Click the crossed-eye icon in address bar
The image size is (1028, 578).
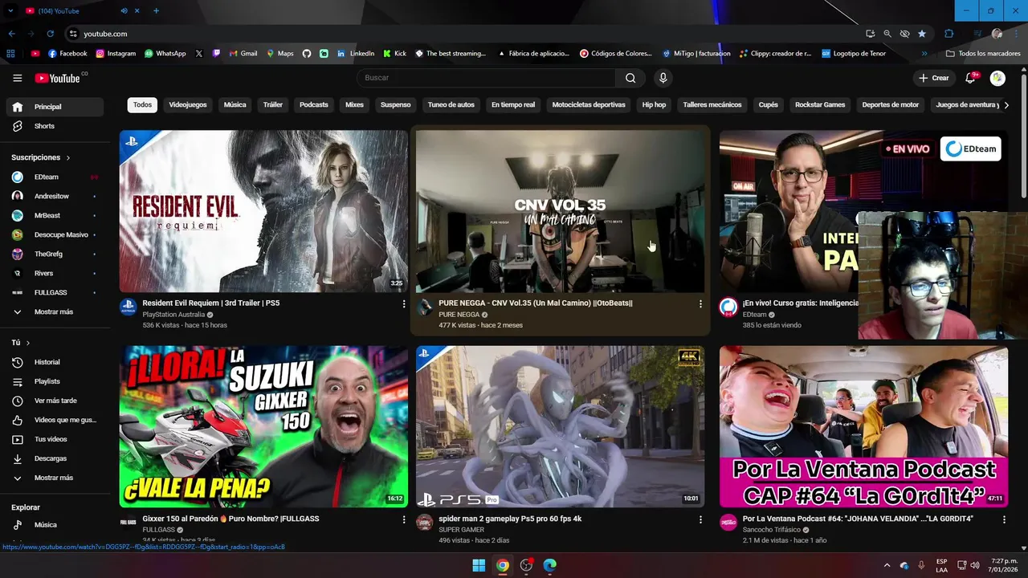tap(904, 34)
